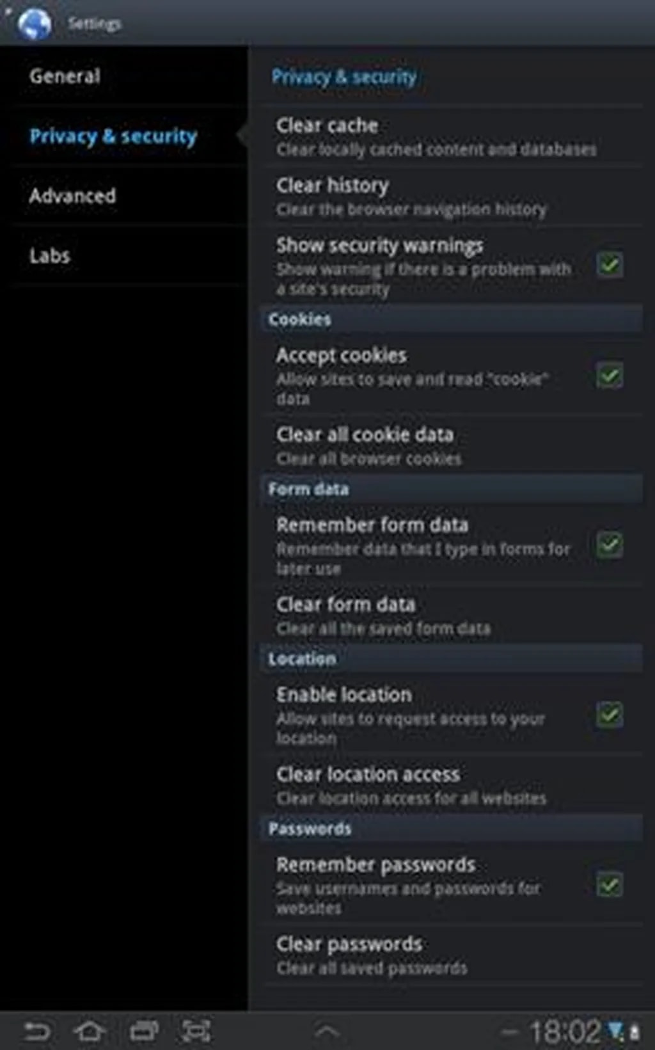
Task: Open the General settings section
Action: (65, 76)
